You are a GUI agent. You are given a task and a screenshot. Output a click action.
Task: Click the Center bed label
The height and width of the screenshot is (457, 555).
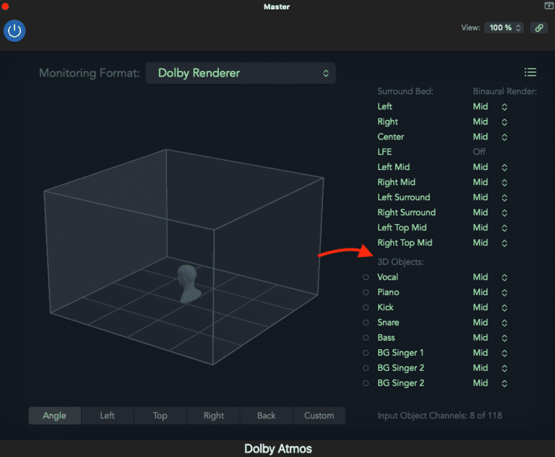click(391, 137)
